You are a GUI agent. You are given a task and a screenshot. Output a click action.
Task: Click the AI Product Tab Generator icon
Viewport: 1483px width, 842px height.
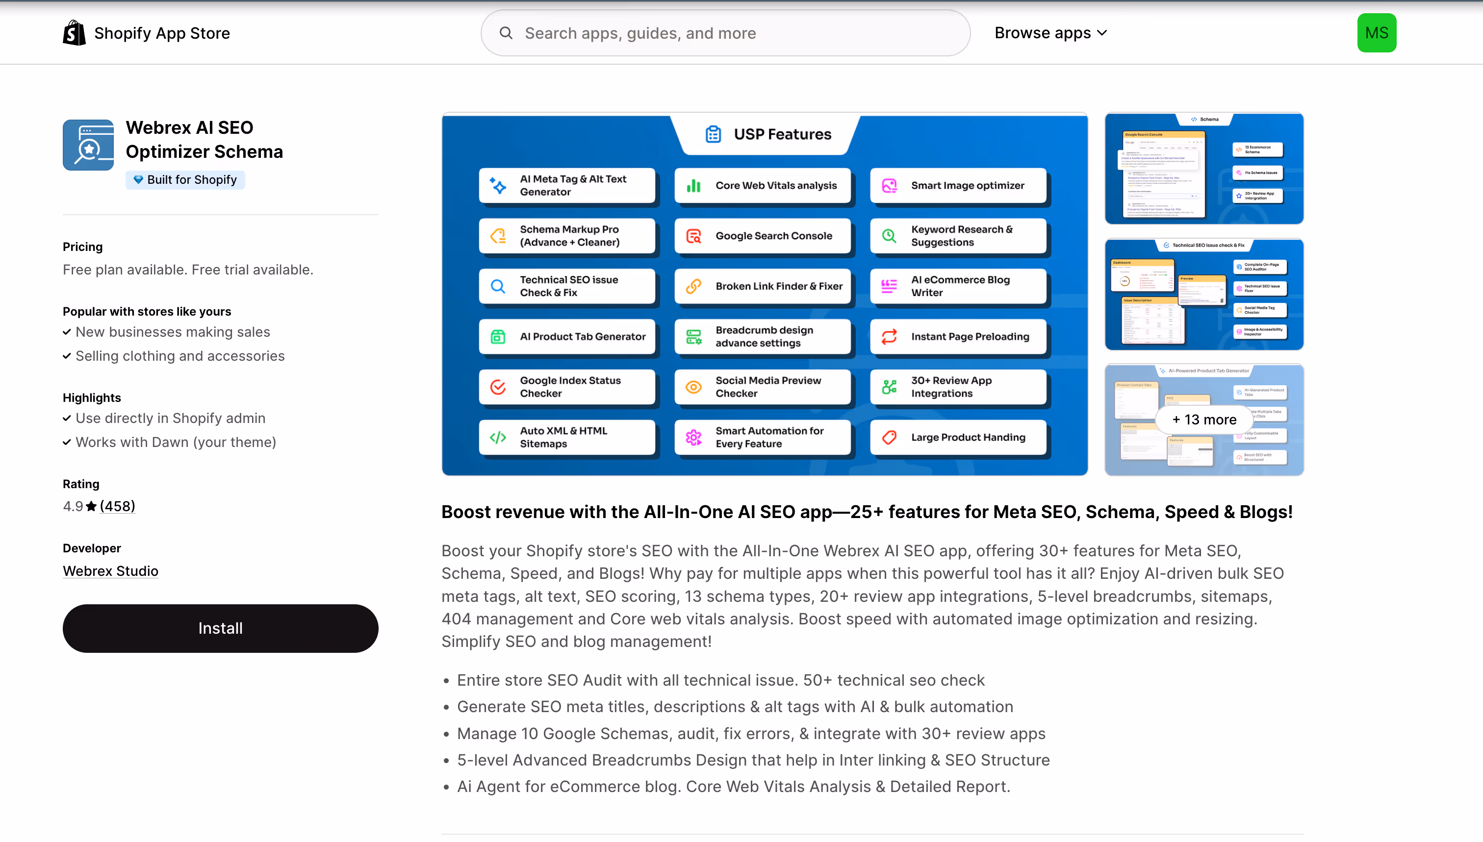[498, 337]
